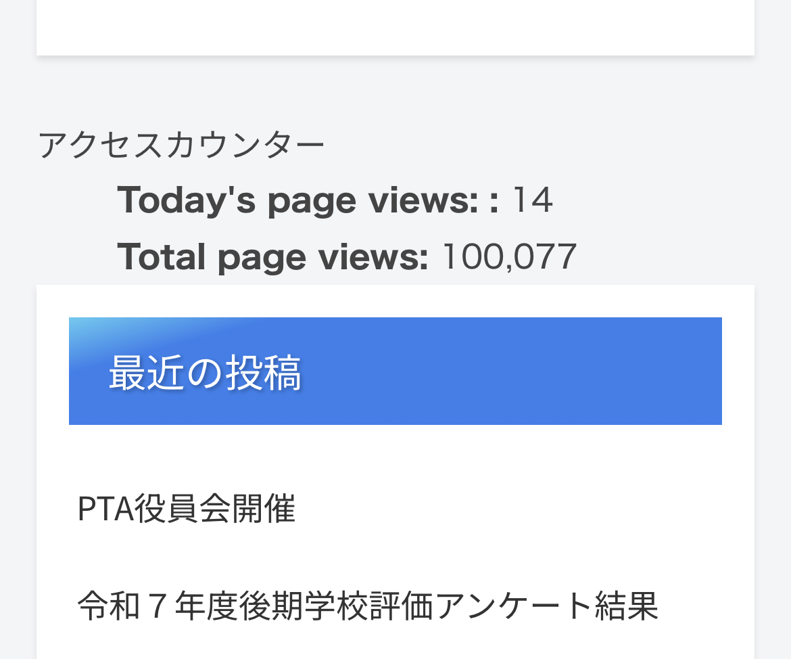Click the "Today's page views:" label
Image resolution: width=791 pixels, height=659 pixels.
click(297, 200)
